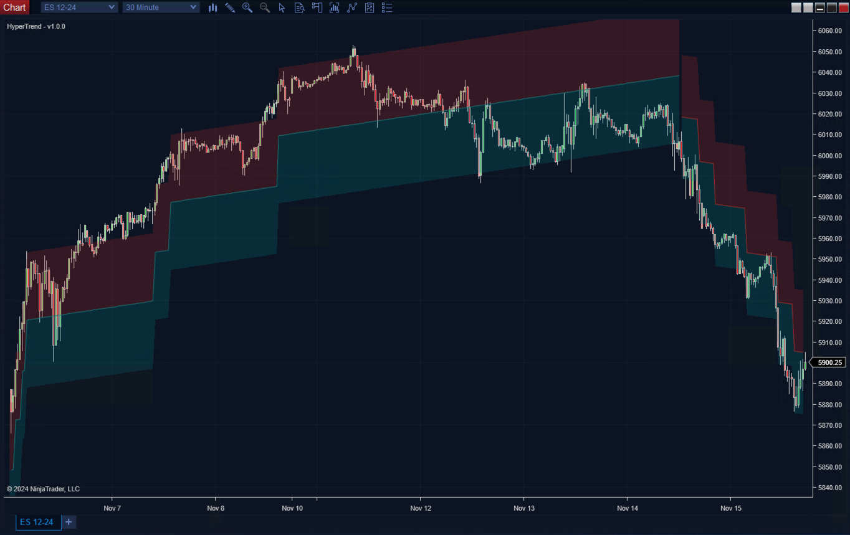
Task: Open the Strategies icon in toolbar
Action: click(370, 7)
